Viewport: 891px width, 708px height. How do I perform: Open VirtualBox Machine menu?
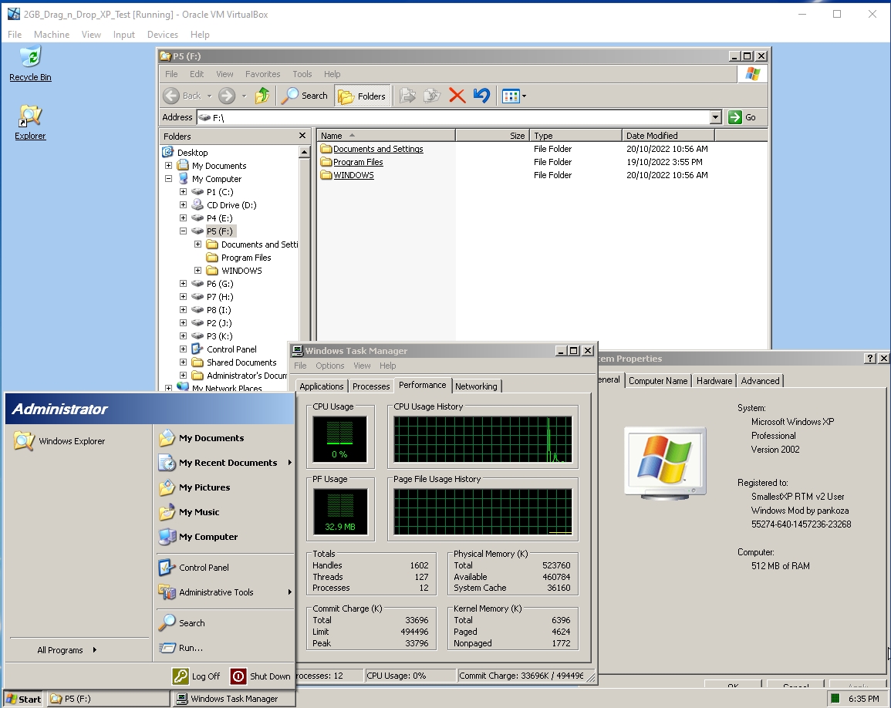[x=52, y=35]
